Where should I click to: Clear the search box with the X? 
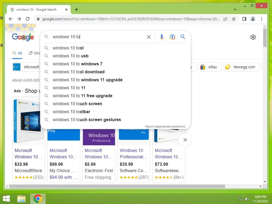pyautogui.click(x=149, y=37)
